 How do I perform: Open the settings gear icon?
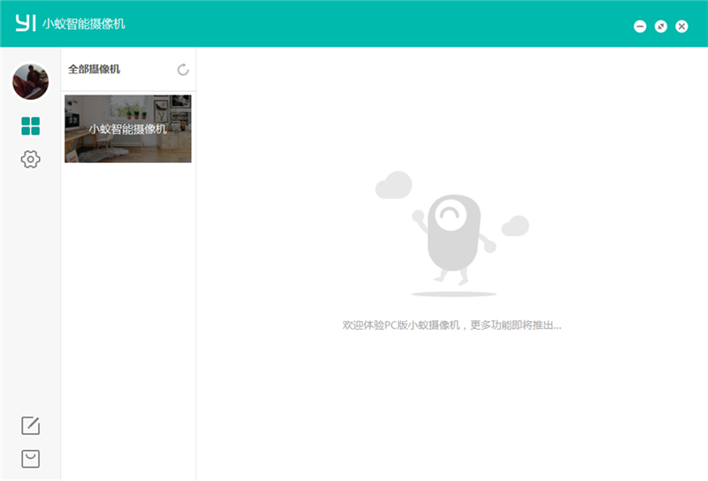[x=30, y=159]
